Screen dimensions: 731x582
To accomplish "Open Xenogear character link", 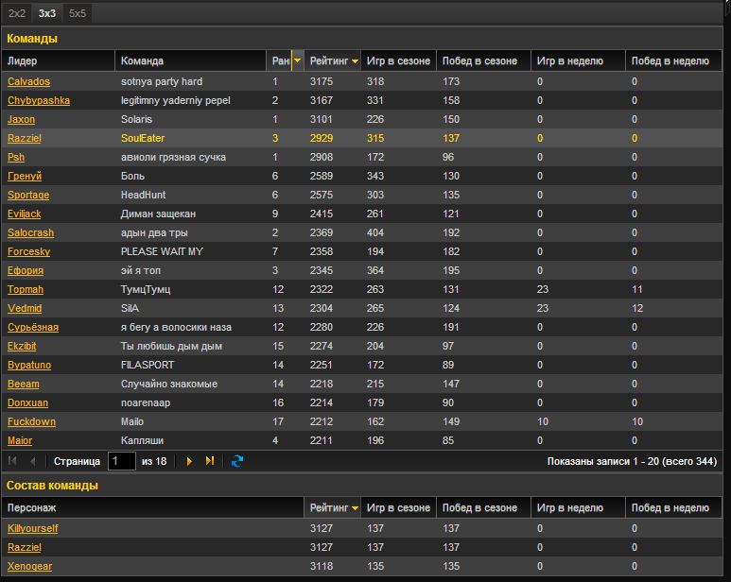I will [x=30, y=566].
